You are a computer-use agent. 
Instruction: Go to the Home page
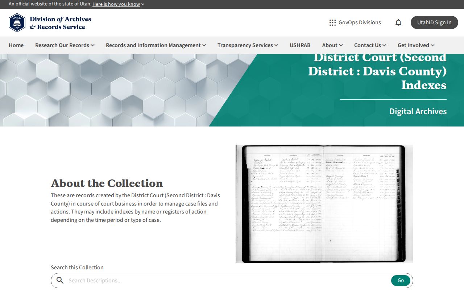point(16,45)
